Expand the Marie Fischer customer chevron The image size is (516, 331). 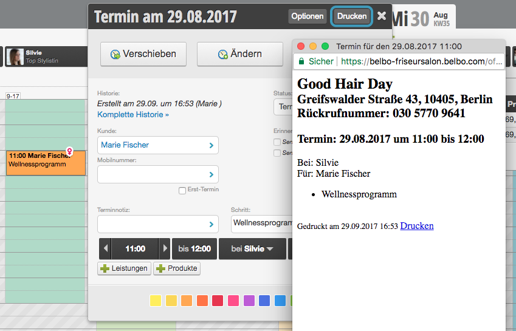(x=212, y=145)
